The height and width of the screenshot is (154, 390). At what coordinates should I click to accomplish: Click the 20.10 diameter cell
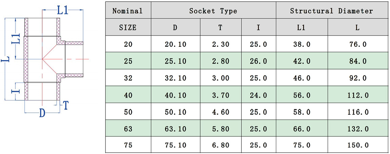(x=175, y=44)
